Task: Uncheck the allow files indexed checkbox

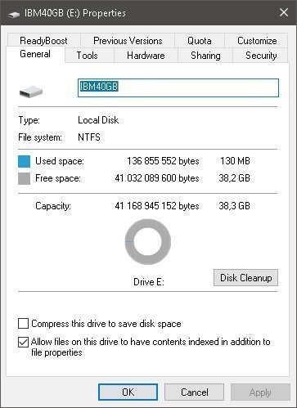Action: pyautogui.click(x=23, y=342)
